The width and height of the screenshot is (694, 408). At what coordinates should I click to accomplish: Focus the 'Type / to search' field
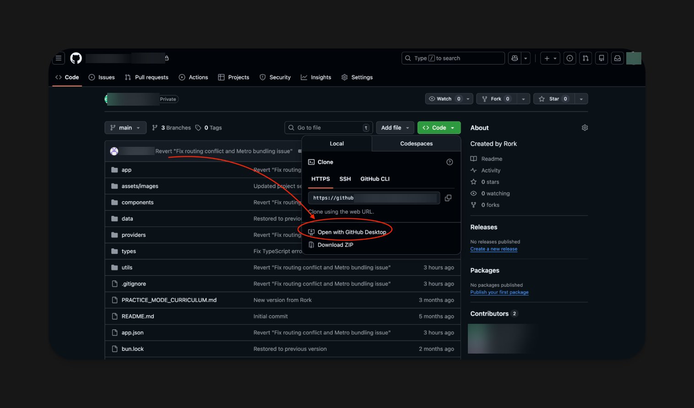pos(453,58)
